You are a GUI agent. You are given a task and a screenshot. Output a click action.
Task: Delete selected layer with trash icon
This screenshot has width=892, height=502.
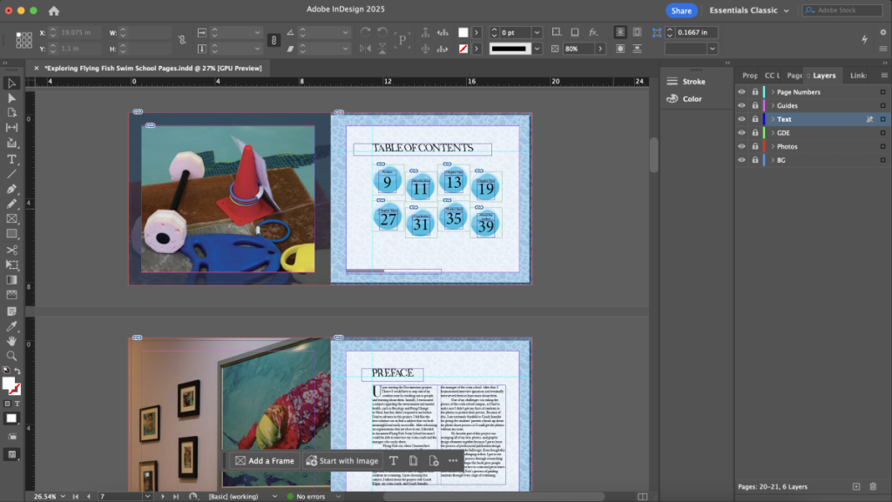coord(873,486)
